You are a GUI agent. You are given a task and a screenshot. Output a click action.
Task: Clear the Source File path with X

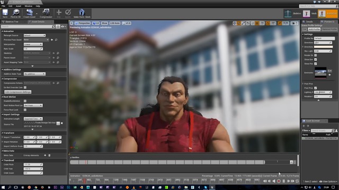pos(62,123)
